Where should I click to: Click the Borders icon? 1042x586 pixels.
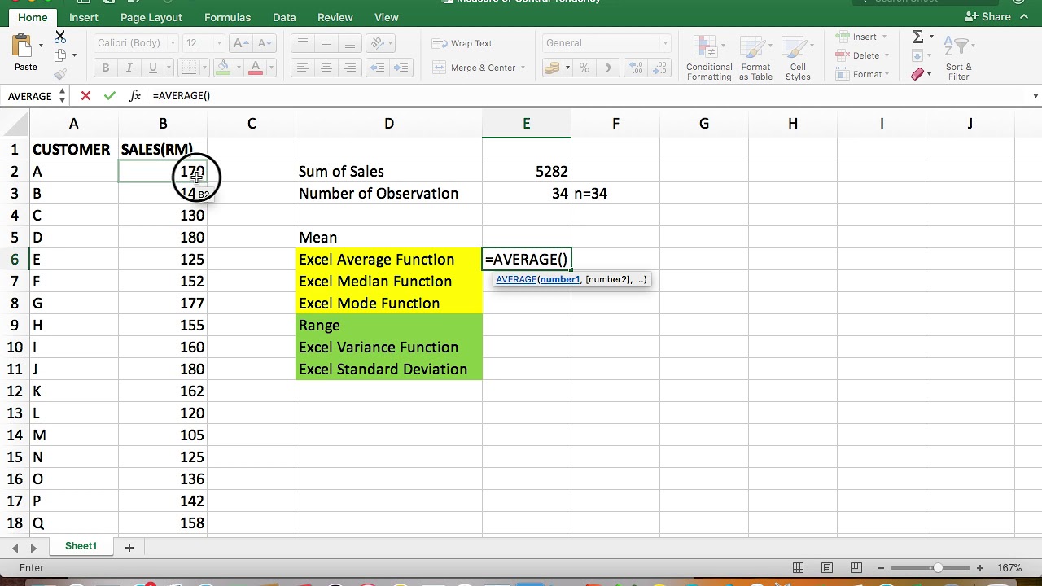point(188,68)
